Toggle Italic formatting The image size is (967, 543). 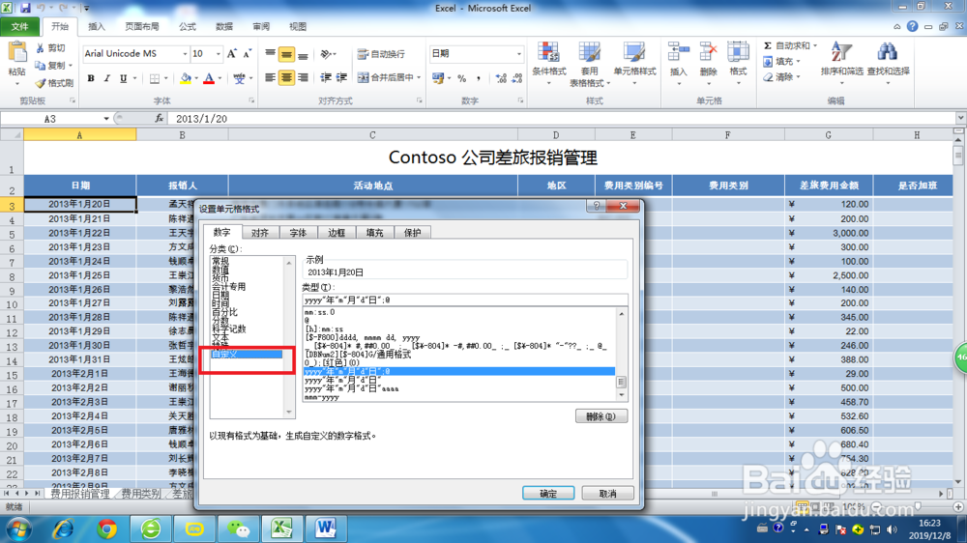coord(106,78)
